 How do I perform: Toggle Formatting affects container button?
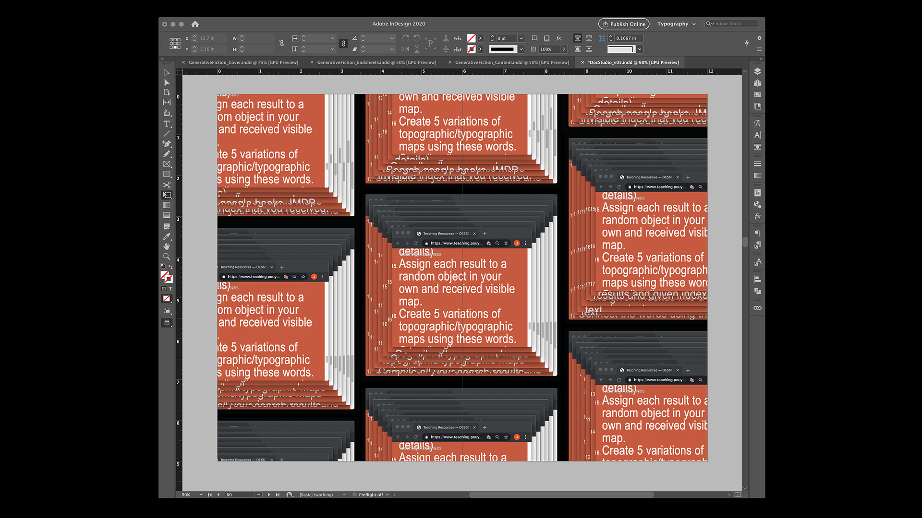click(x=164, y=289)
